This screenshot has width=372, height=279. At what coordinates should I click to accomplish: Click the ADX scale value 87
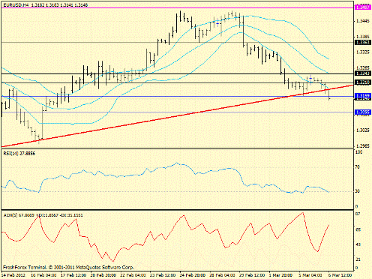(358, 214)
